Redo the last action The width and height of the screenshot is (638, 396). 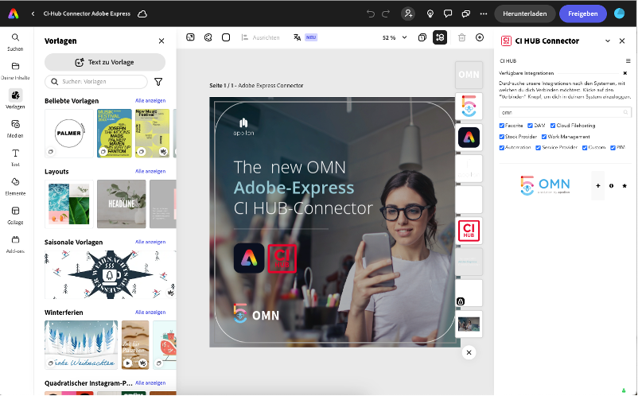click(x=386, y=14)
